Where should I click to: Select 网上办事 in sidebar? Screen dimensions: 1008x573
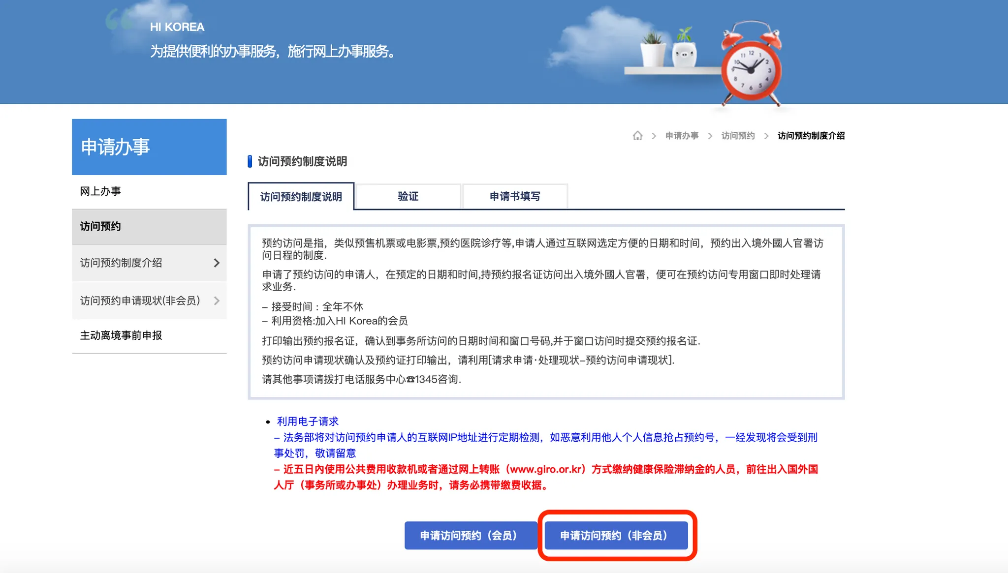click(100, 191)
